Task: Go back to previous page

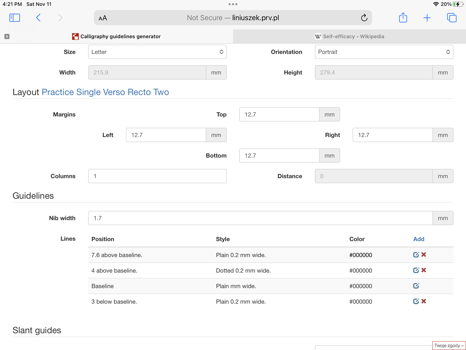Action: (x=38, y=18)
